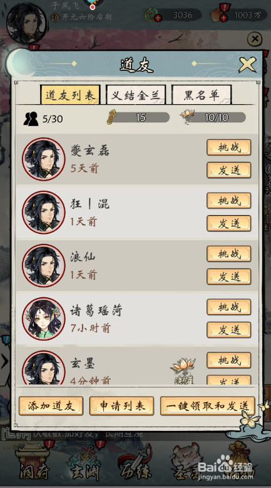Tap 夔玄磊's avatar portrait

pos(43,159)
